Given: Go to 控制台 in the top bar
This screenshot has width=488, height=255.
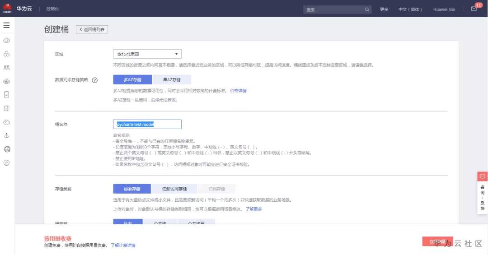Looking at the screenshot, I should 52,9.
